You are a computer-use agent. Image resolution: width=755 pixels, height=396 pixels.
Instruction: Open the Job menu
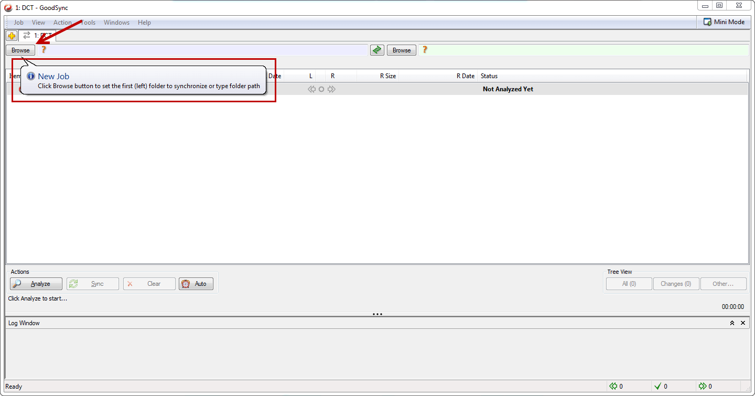(x=18, y=23)
